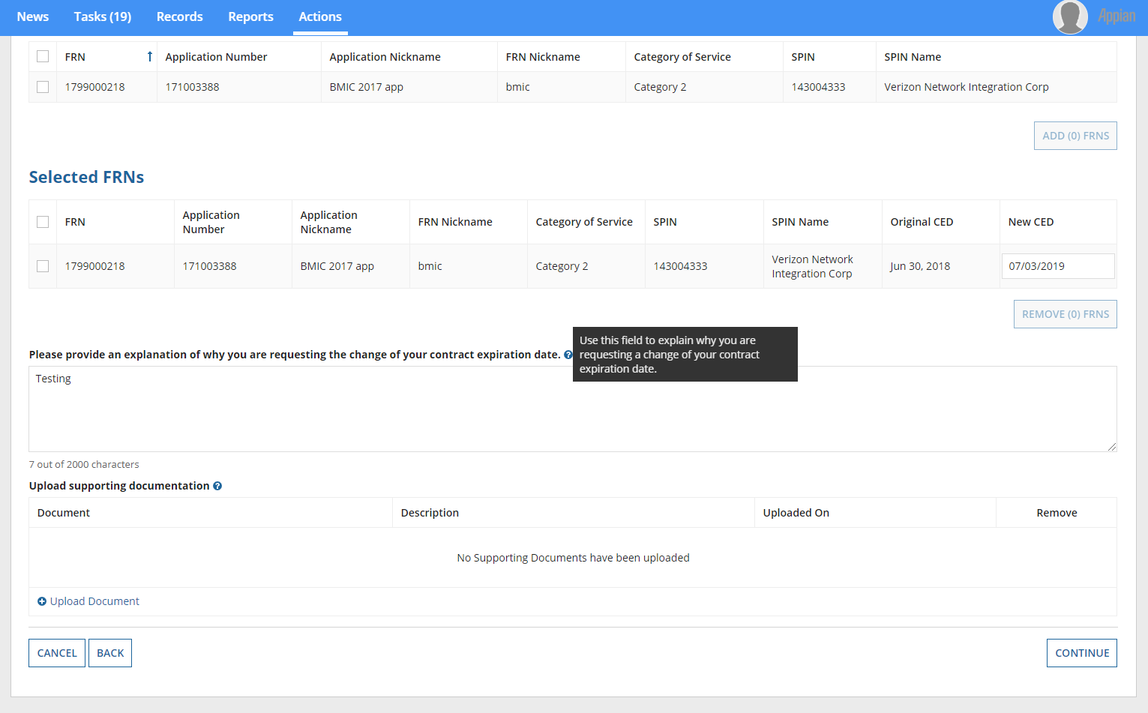Open the Reports tab
This screenshot has height=713, width=1148.
coord(250,16)
